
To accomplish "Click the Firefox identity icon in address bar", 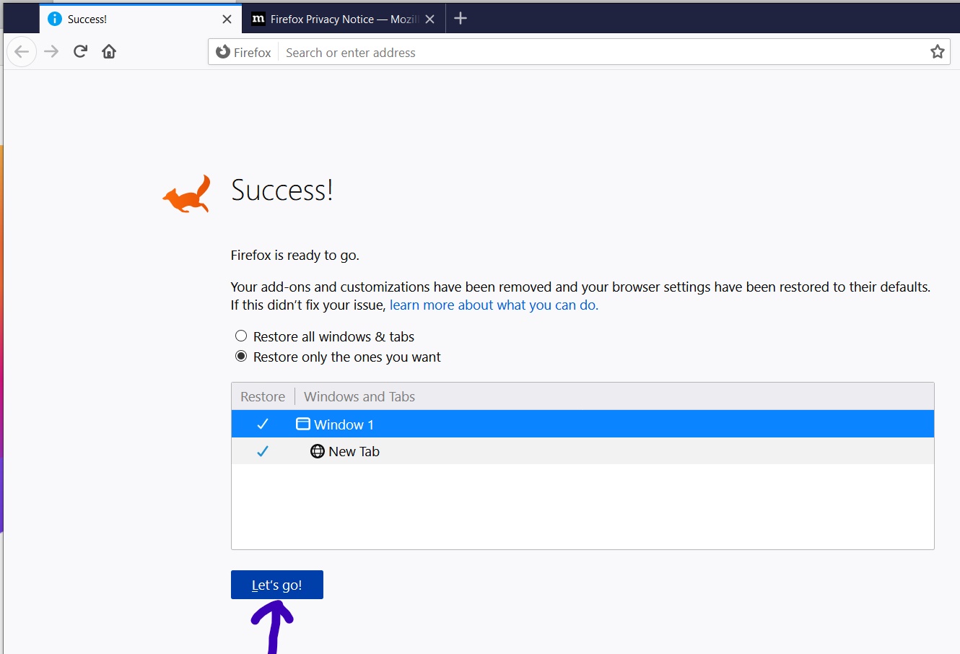I will coord(244,52).
